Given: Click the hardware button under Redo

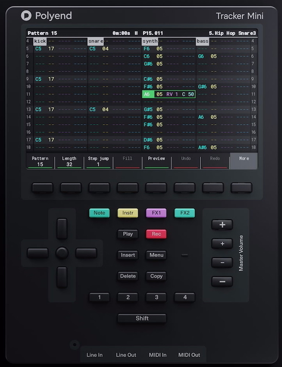Looking at the screenshot, I should (213, 188).
